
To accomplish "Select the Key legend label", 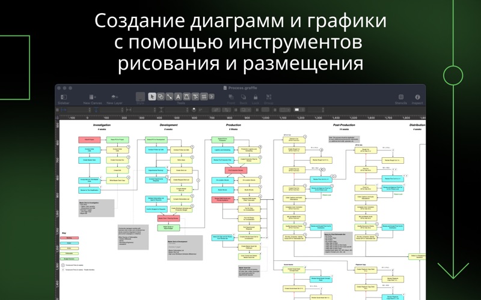I will point(64,233).
